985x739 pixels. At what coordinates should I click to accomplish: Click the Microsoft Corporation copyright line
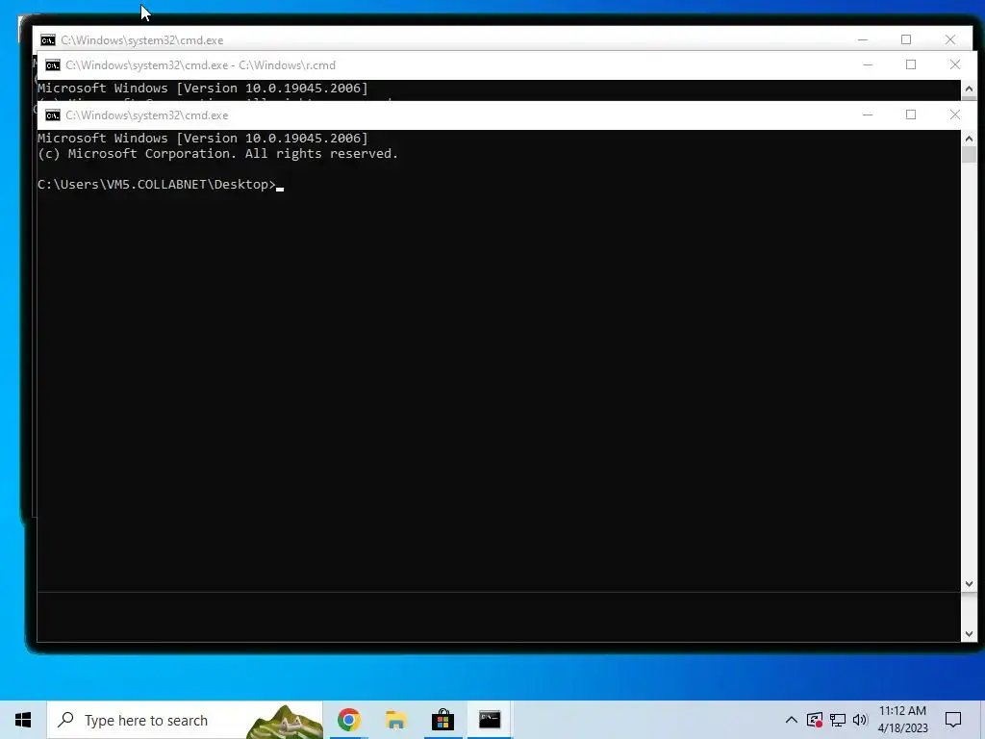point(217,153)
